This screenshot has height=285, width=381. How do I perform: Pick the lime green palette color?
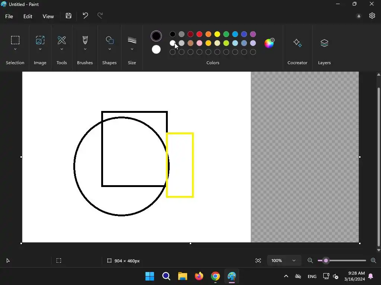pos(226,43)
